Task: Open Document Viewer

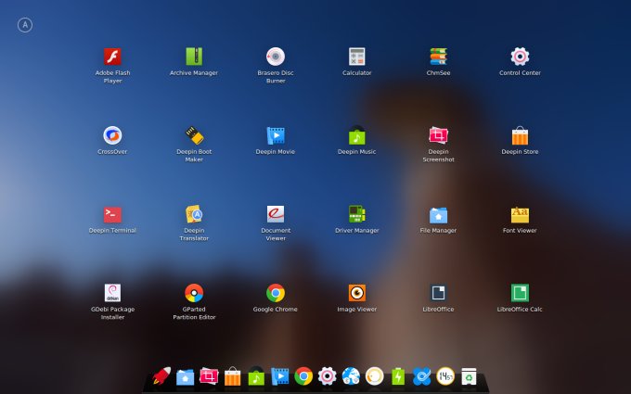Action: click(276, 214)
